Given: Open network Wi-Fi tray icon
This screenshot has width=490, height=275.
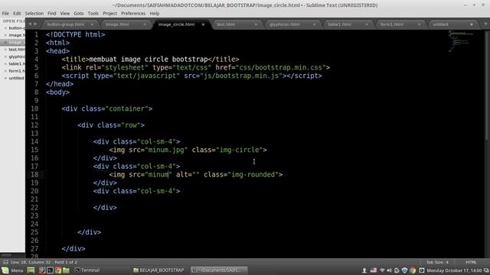Looking at the screenshot, I should [382, 270].
